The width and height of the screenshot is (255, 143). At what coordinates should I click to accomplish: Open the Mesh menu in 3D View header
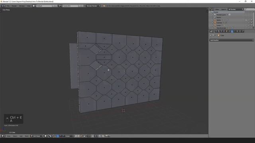click(27, 136)
